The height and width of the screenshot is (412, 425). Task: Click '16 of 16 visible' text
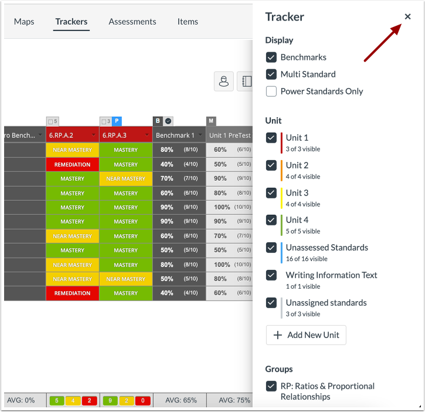tap(307, 259)
